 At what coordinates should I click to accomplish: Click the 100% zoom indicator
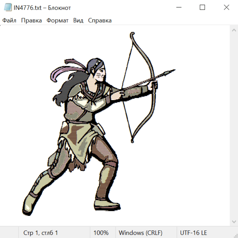click(x=101, y=233)
